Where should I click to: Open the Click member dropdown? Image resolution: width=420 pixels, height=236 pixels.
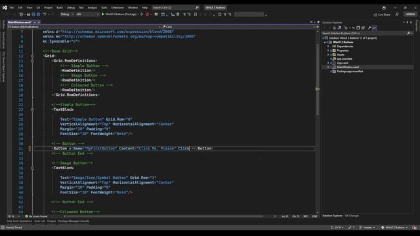[x=238, y=27]
